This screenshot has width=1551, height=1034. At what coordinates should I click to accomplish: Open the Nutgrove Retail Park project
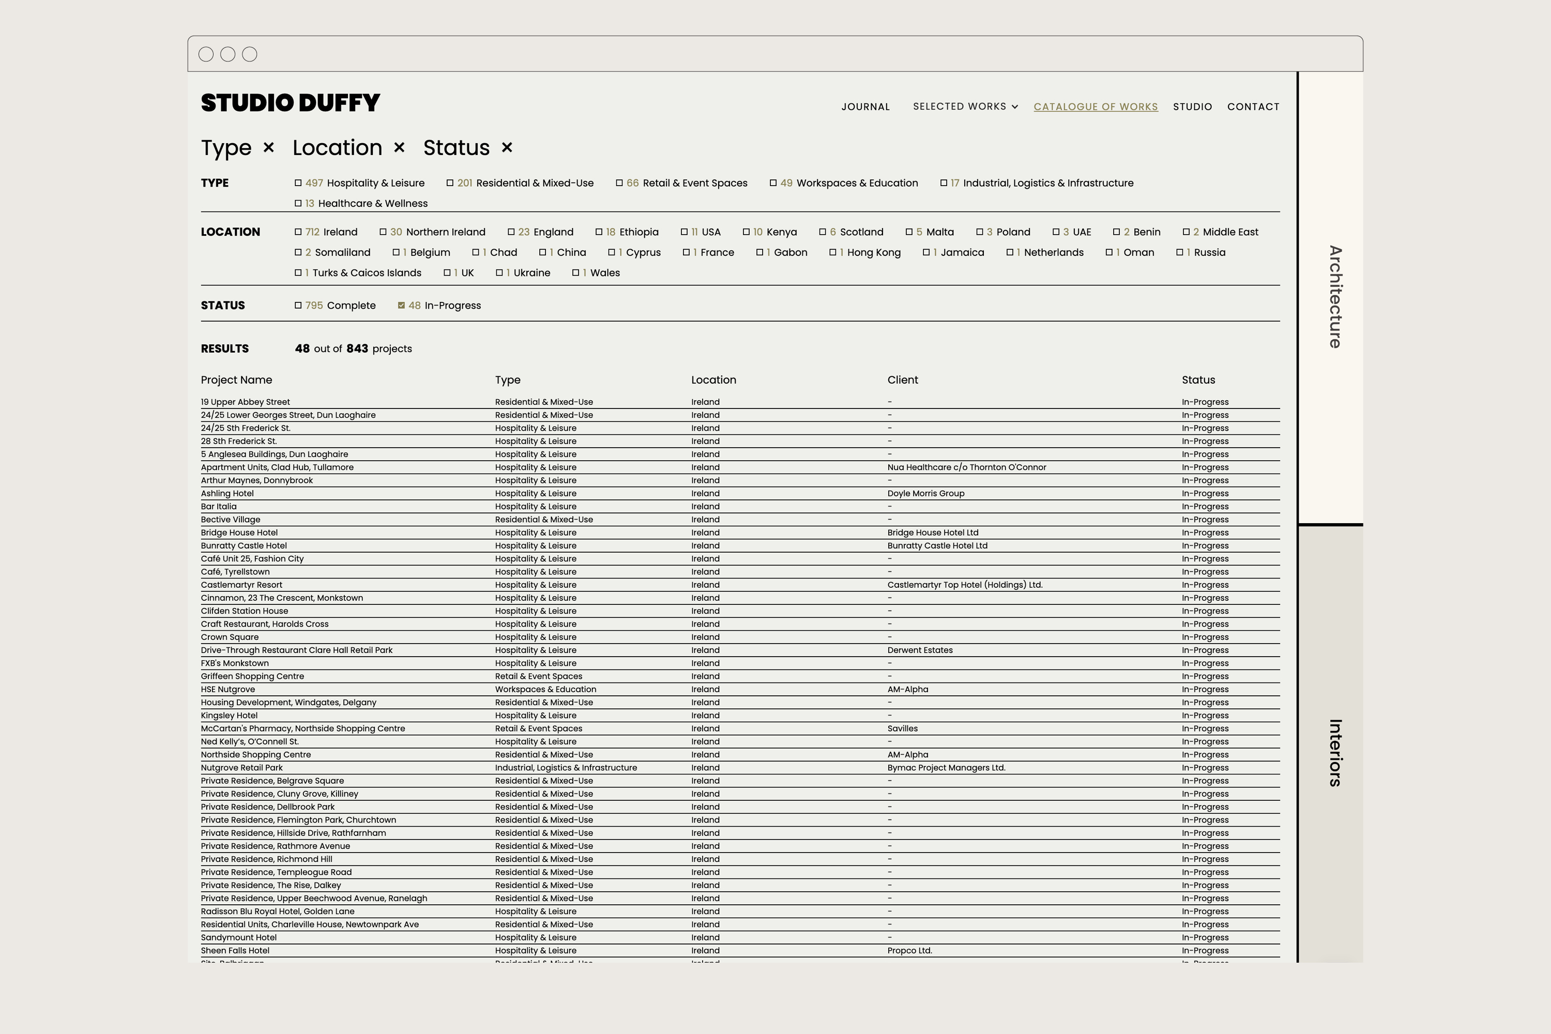[740, 768]
